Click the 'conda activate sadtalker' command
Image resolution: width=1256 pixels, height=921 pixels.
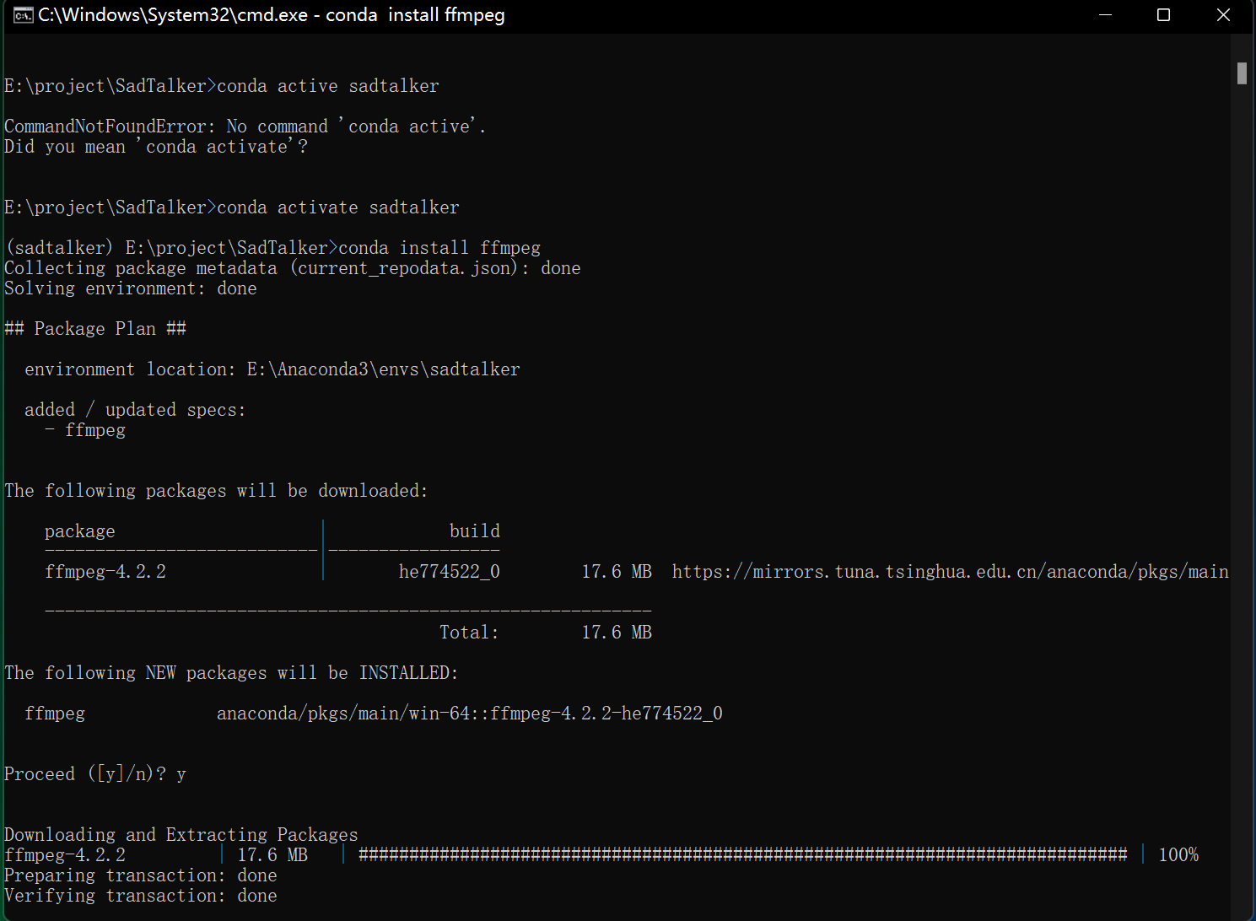click(x=338, y=207)
